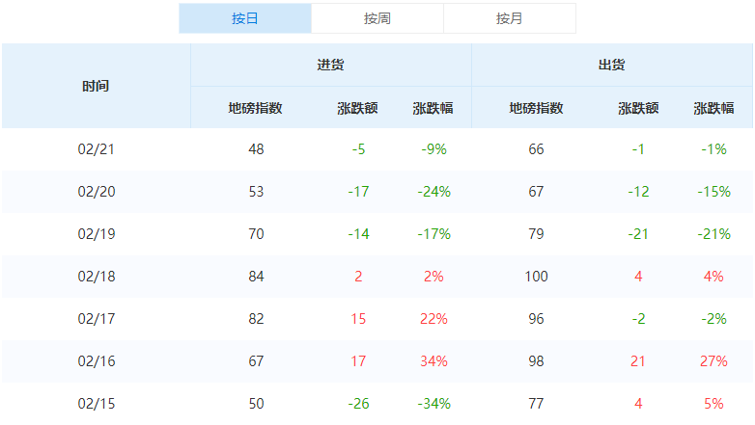Image resolution: width=755 pixels, height=425 pixels.
Task: Click 出货 index 66 on 02/21
Action: (536, 149)
